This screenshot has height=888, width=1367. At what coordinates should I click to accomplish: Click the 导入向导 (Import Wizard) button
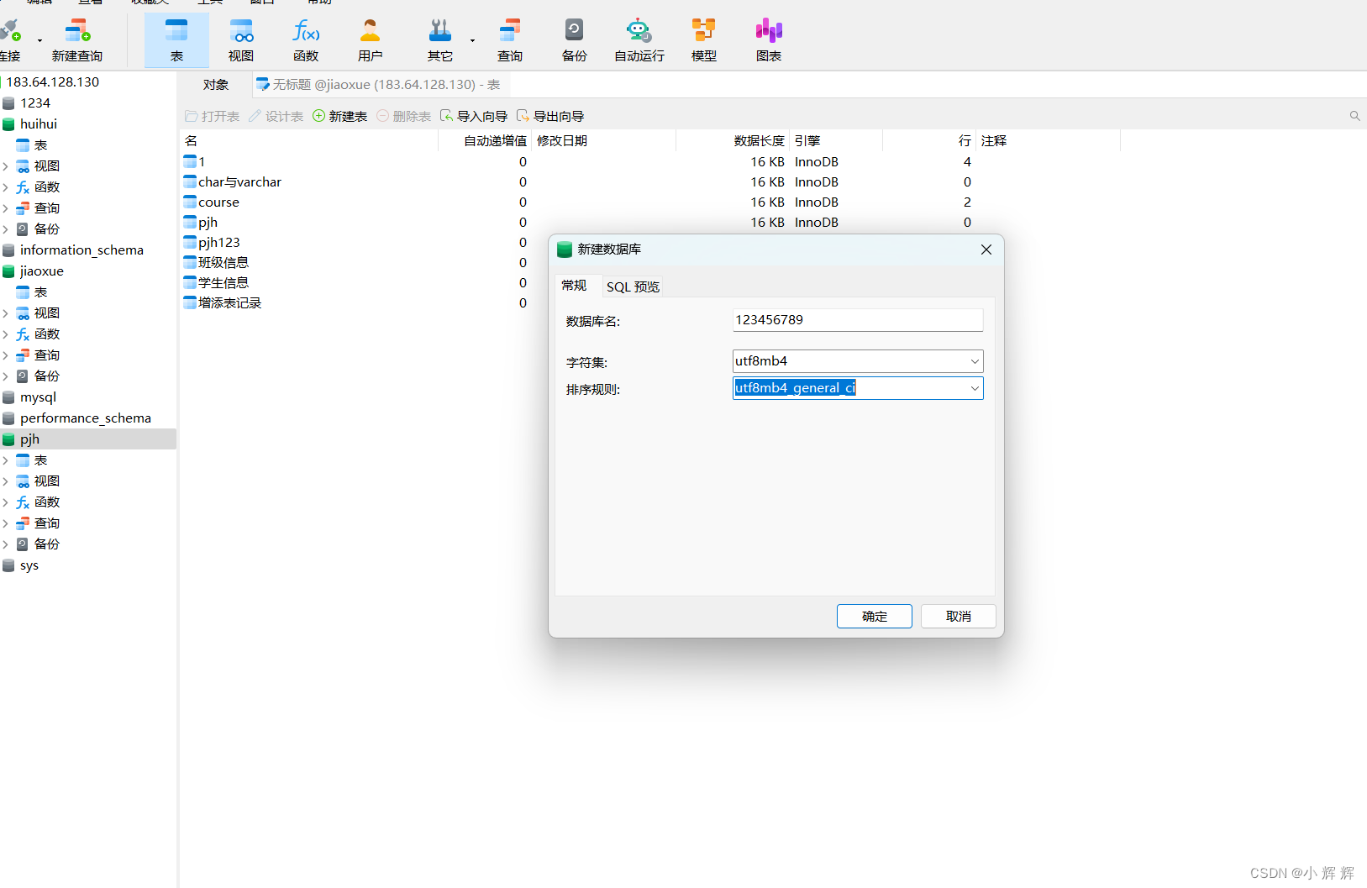[x=474, y=116]
